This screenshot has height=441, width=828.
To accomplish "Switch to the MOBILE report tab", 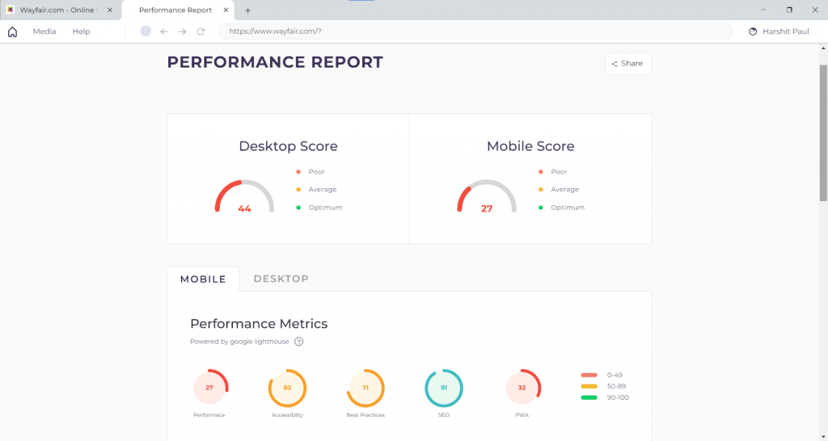I will pyautogui.click(x=203, y=279).
